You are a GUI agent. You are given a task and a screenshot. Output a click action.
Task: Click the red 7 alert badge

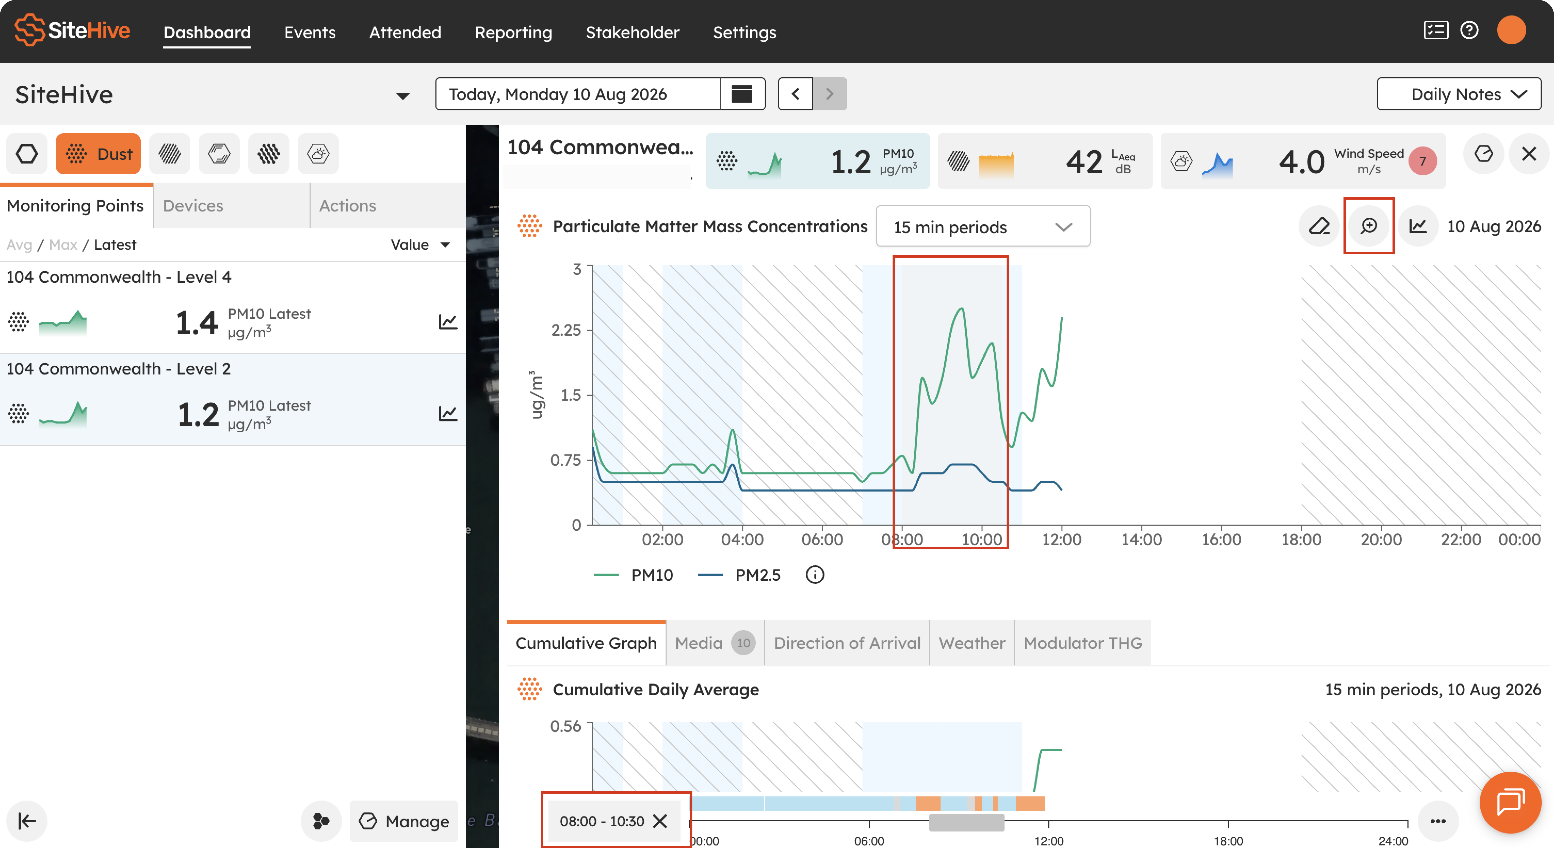click(1422, 161)
